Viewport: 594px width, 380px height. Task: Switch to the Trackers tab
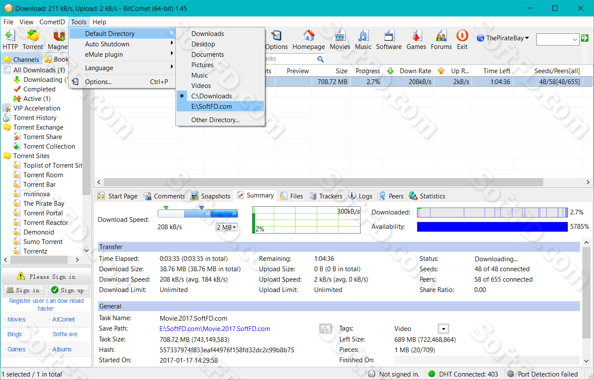tap(325, 196)
